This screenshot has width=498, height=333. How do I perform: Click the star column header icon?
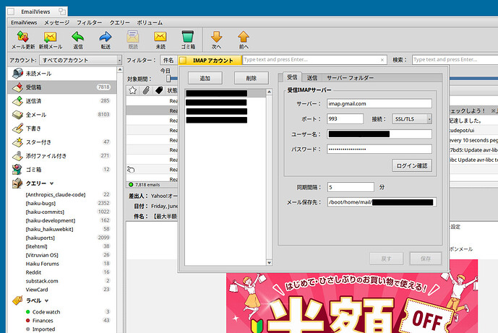(x=133, y=90)
